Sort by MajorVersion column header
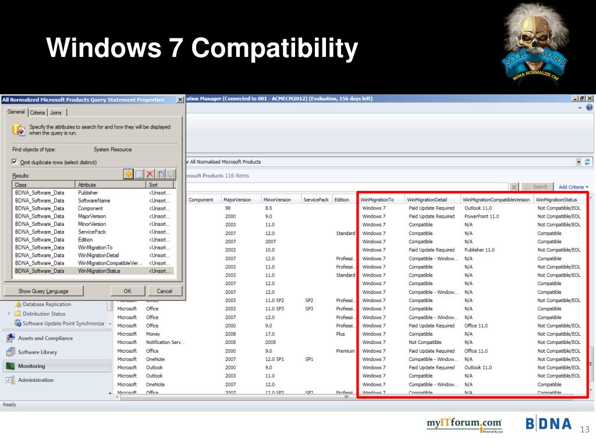Screen dimensions: 596x447 click(x=242, y=200)
